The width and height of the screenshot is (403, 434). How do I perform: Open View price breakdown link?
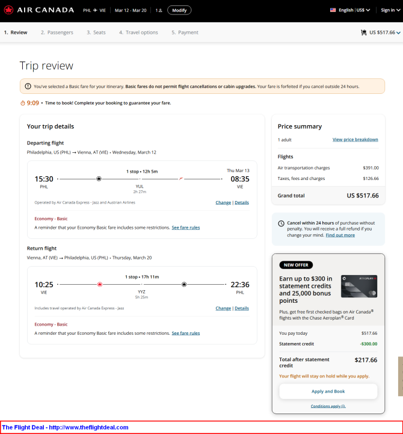355,140
